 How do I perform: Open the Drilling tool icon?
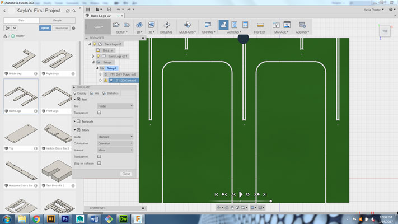167,25
